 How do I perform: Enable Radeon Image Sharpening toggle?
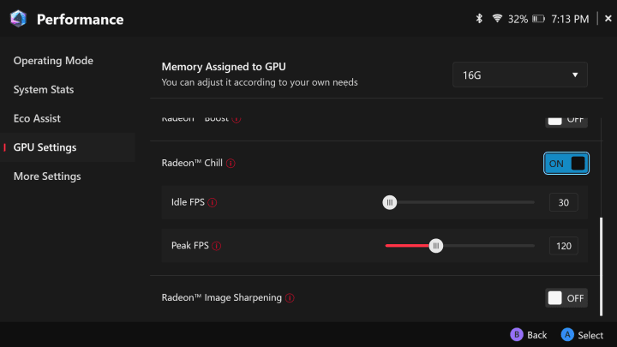tap(566, 298)
